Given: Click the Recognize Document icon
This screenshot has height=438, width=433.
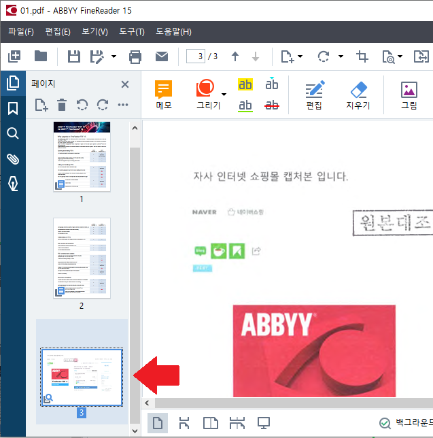Looking at the screenshot, I should pos(389,57).
